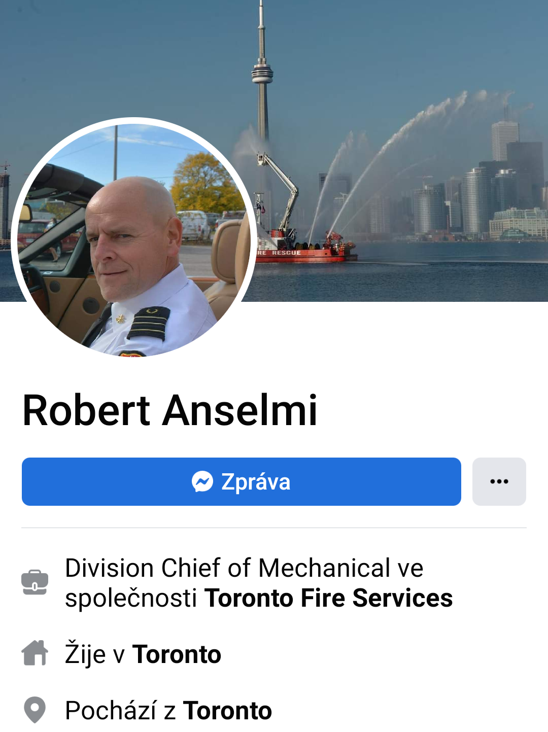Open the Toronto Fire Services link
The height and width of the screenshot is (732, 548).
pos(328,598)
